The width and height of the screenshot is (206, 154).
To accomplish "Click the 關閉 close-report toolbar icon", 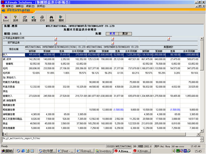I will point(61,18).
